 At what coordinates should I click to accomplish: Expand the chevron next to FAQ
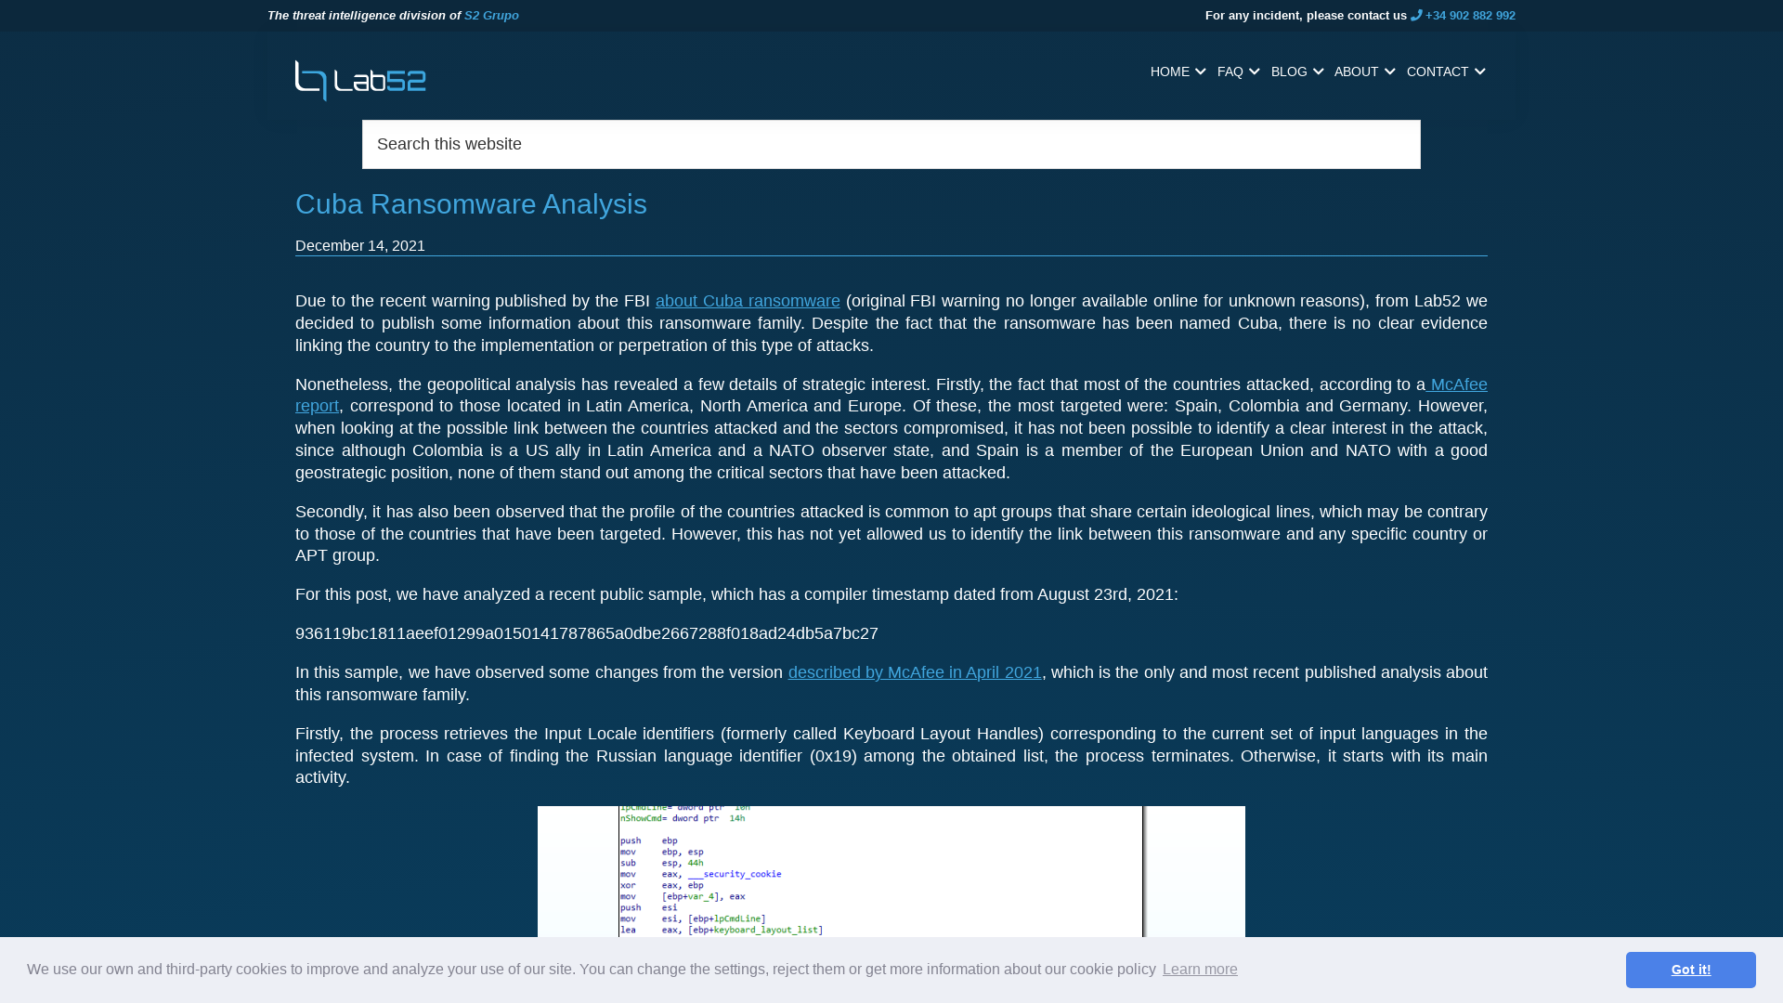(x=1255, y=72)
